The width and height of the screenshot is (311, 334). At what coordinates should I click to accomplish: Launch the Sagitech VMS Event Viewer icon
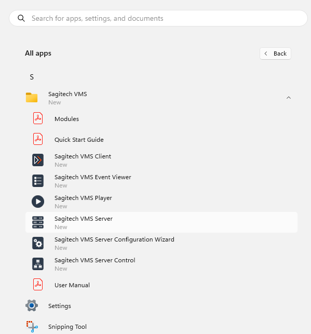click(38, 181)
